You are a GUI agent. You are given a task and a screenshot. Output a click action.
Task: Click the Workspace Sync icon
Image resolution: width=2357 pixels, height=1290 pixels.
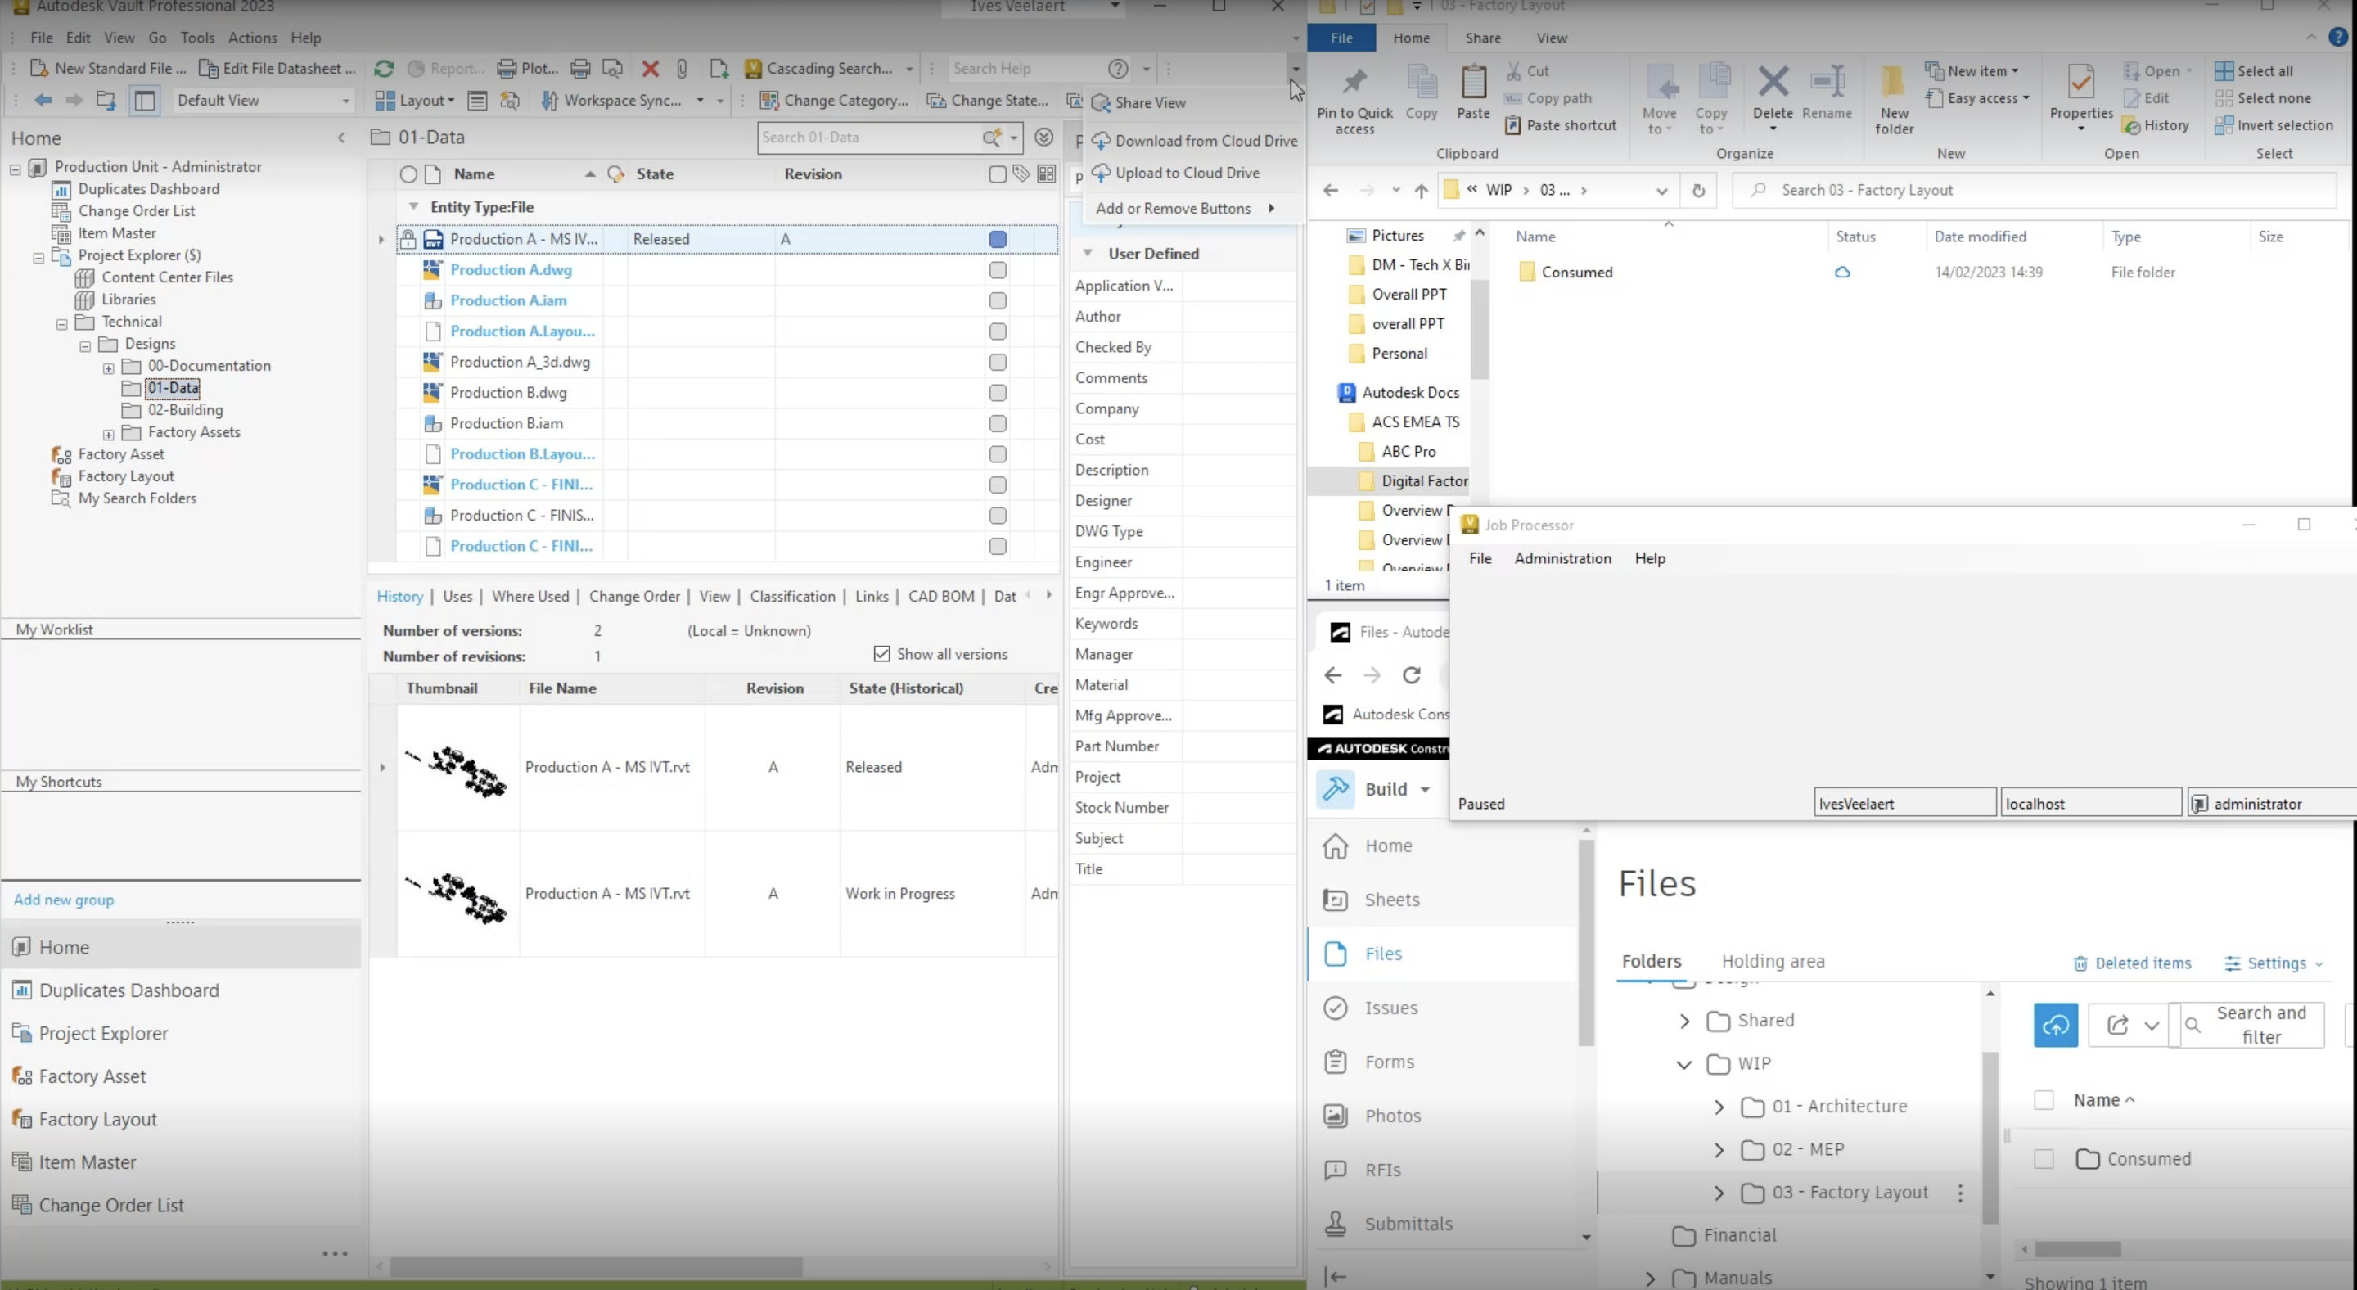pos(549,101)
